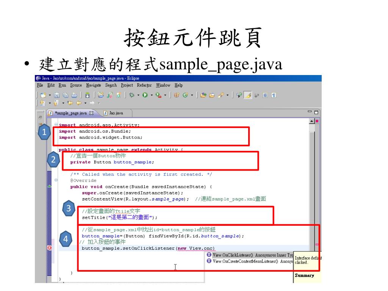Image resolution: width=388 pixels, height=291 pixels.
Task: Click the red error marker in gutter
Action: pos(50,248)
